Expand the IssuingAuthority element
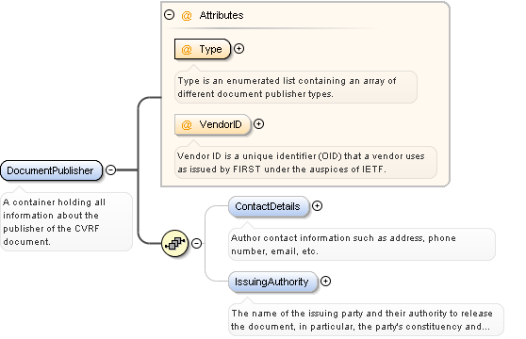 coord(326,281)
